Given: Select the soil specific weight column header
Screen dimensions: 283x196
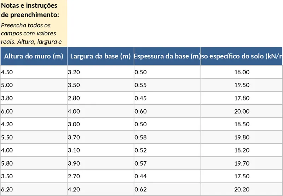Looking at the screenshot, I should (242, 56).
